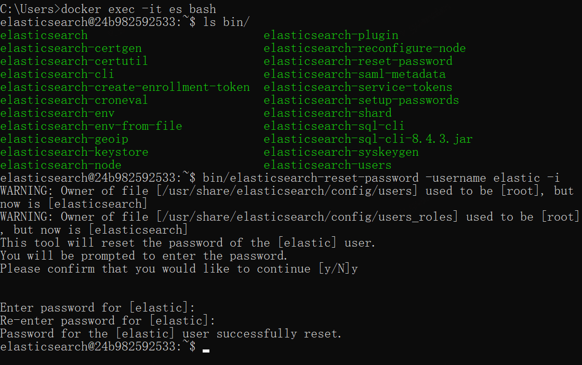Select the elasticsearch-setup-passwords entry
Image resolution: width=582 pixels, height=365 pixels.
click(361, 100)
